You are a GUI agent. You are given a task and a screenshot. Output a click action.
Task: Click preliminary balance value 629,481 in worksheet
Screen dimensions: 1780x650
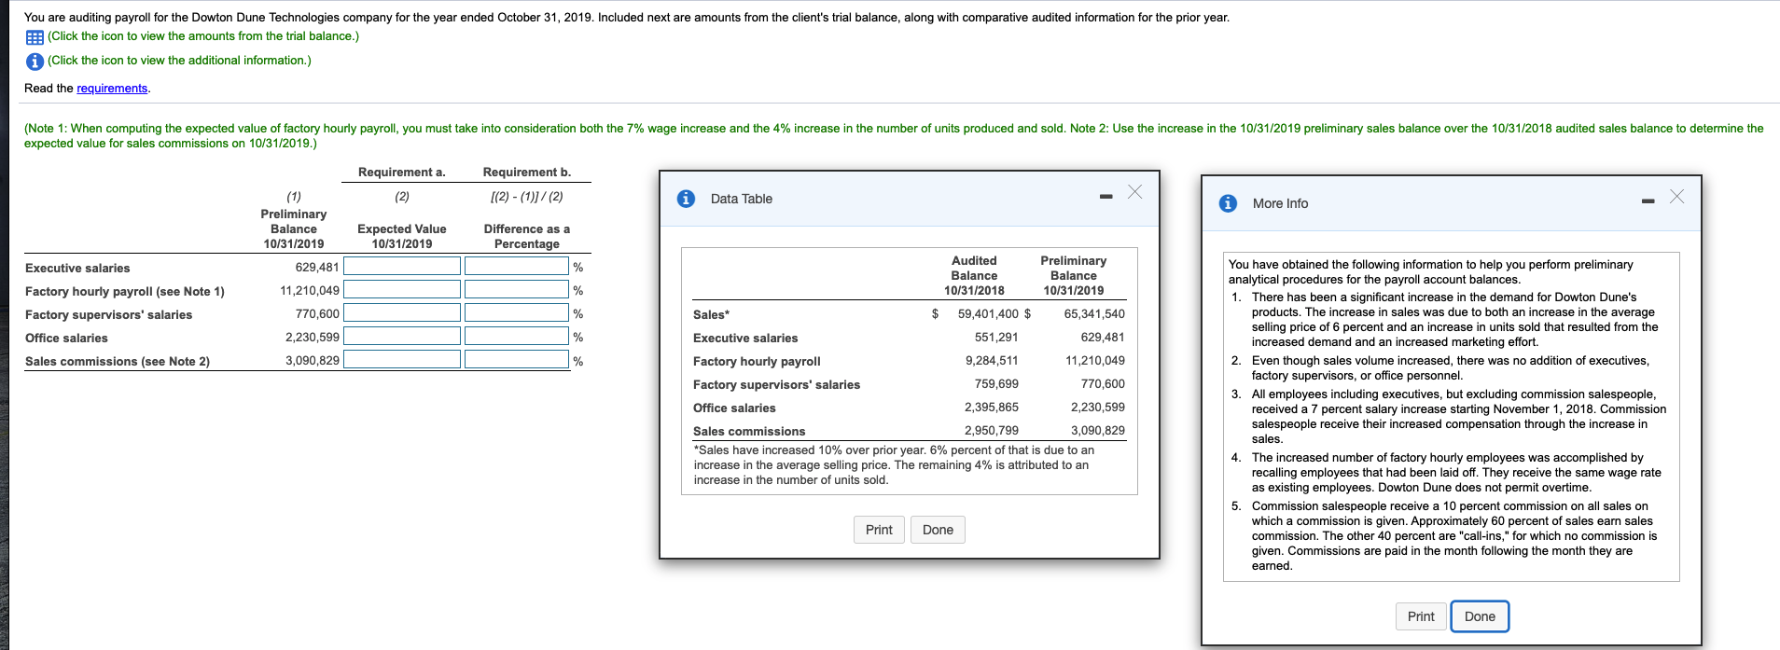pyautogui.click(x=317, y=268)
